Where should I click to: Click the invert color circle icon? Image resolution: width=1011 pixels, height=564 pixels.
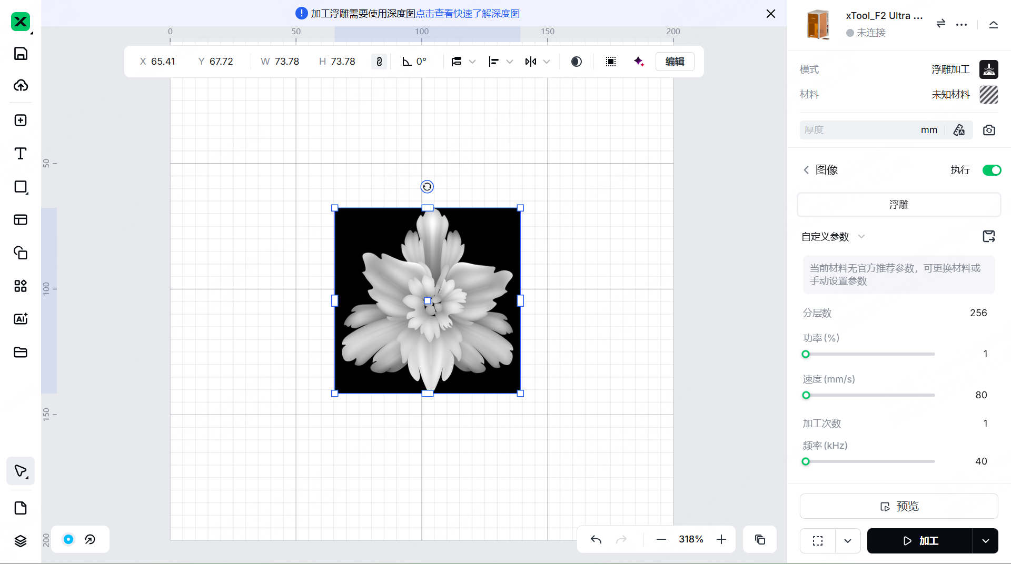tap(577, 62)
